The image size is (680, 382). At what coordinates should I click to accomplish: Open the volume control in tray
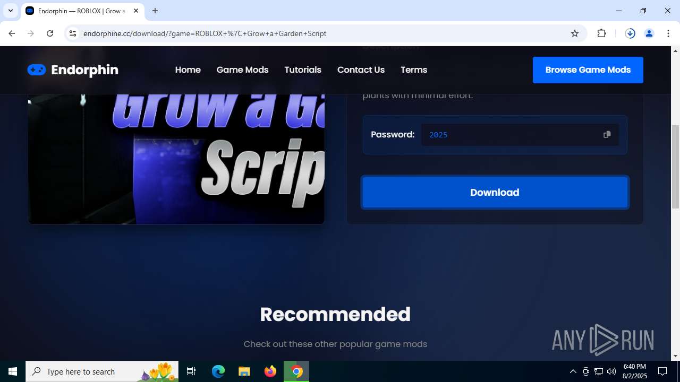pyautogui.click(x=611, y=371)
